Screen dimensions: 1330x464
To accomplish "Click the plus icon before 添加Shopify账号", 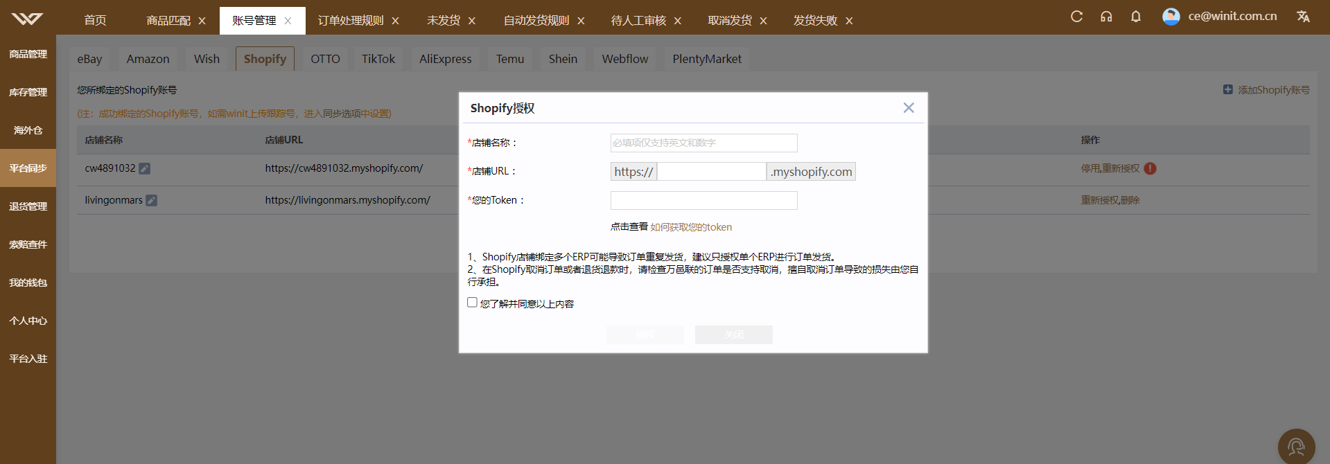I will [x=1227, y=89].
